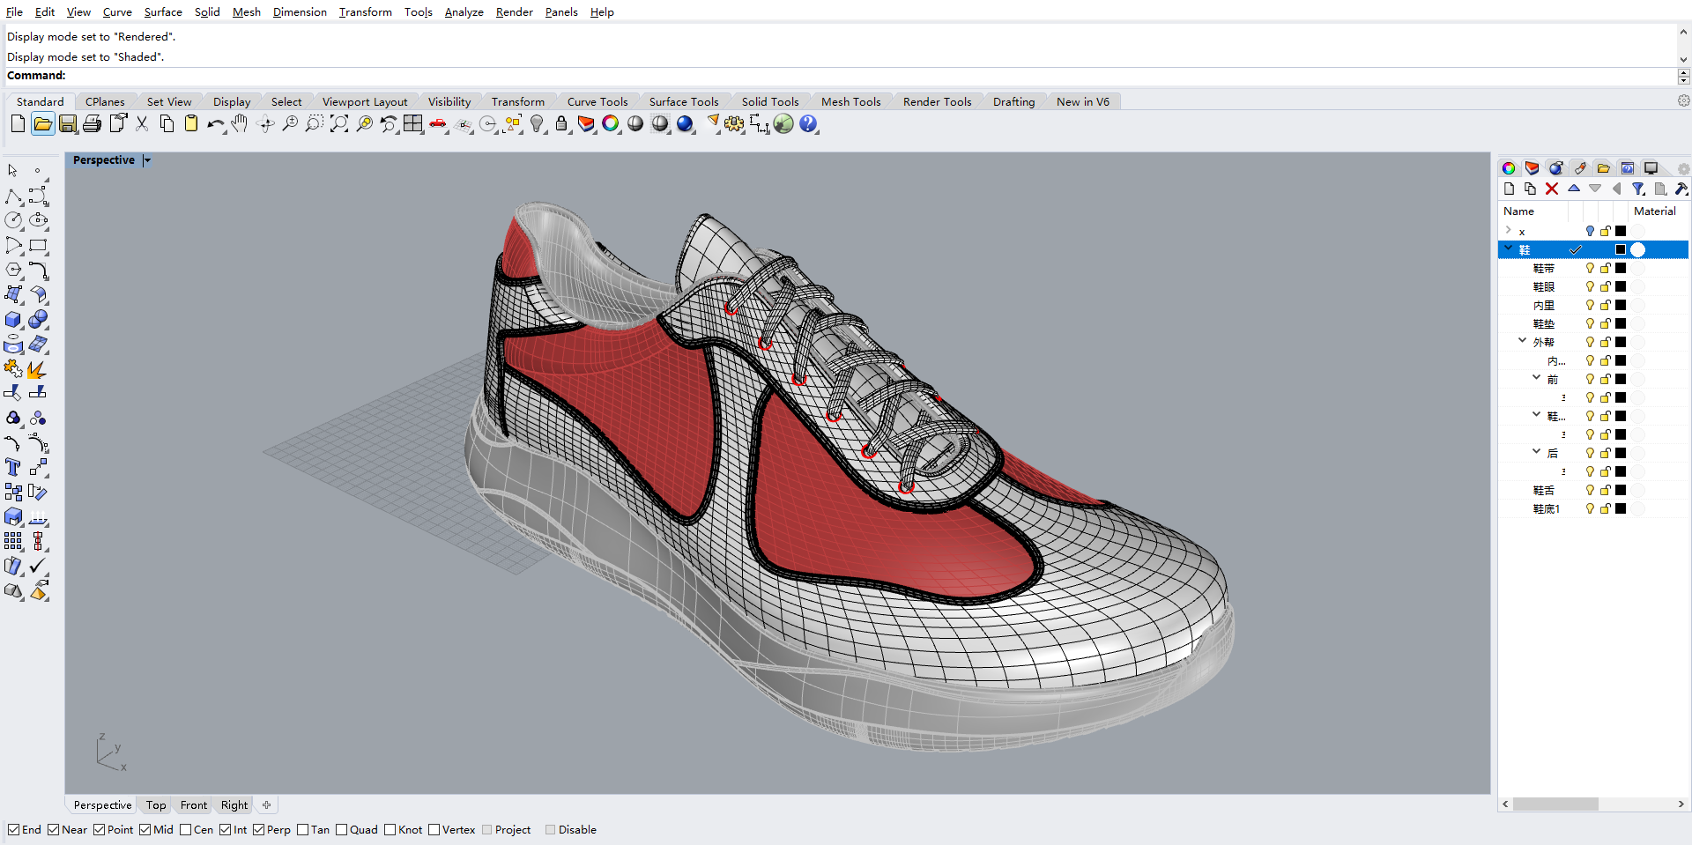Viewport: 1692px width, 845px height.
Task: Switch to the Surface Tools toolbar tab
Action: [x=685, y=100]
